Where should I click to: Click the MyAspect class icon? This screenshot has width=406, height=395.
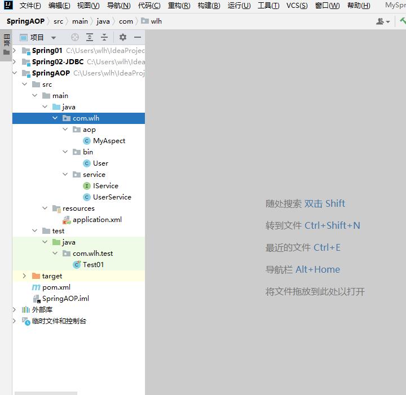point(86,141)
